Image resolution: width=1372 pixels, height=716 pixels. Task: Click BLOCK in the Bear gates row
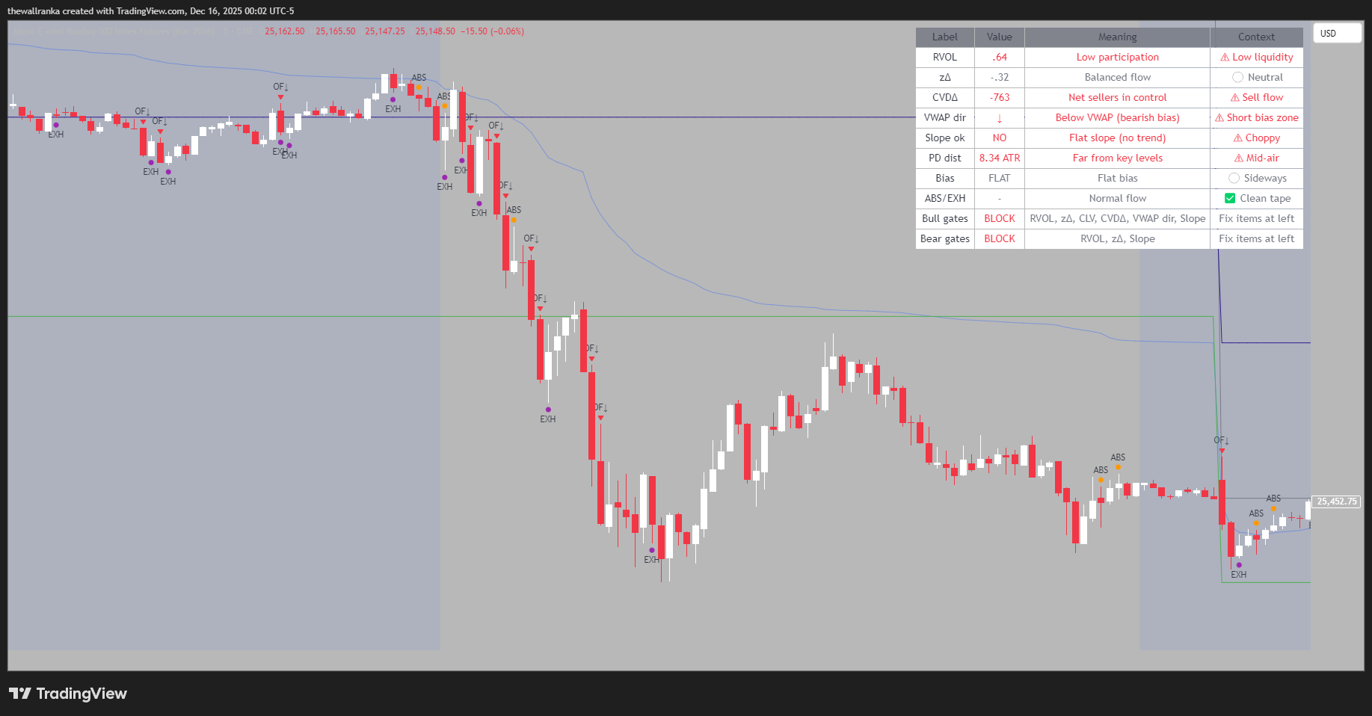1000,238
